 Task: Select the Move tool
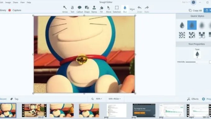pos(109,9)
